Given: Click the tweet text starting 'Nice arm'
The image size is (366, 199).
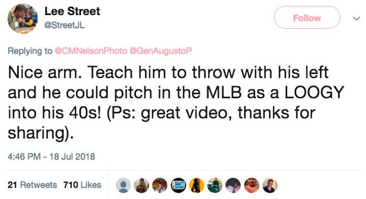Looking at the screenshot, I should 176,103.
